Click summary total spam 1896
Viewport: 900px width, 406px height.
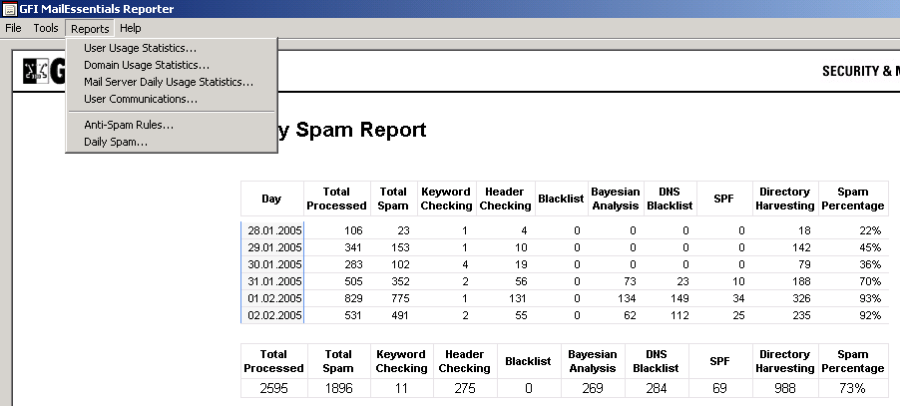(338, 388)
